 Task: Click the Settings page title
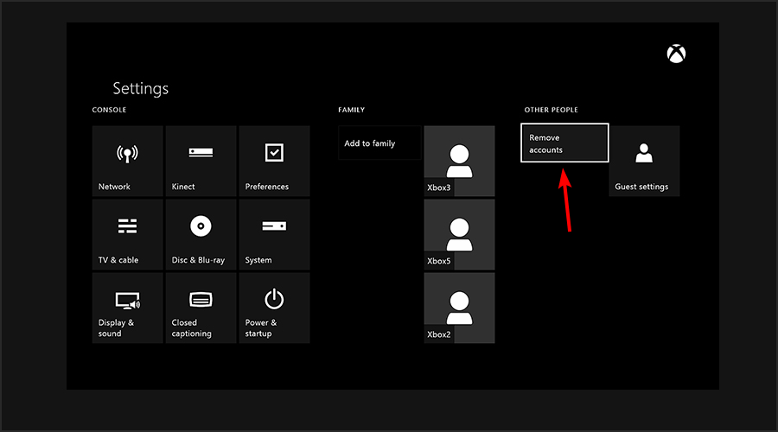140,88
